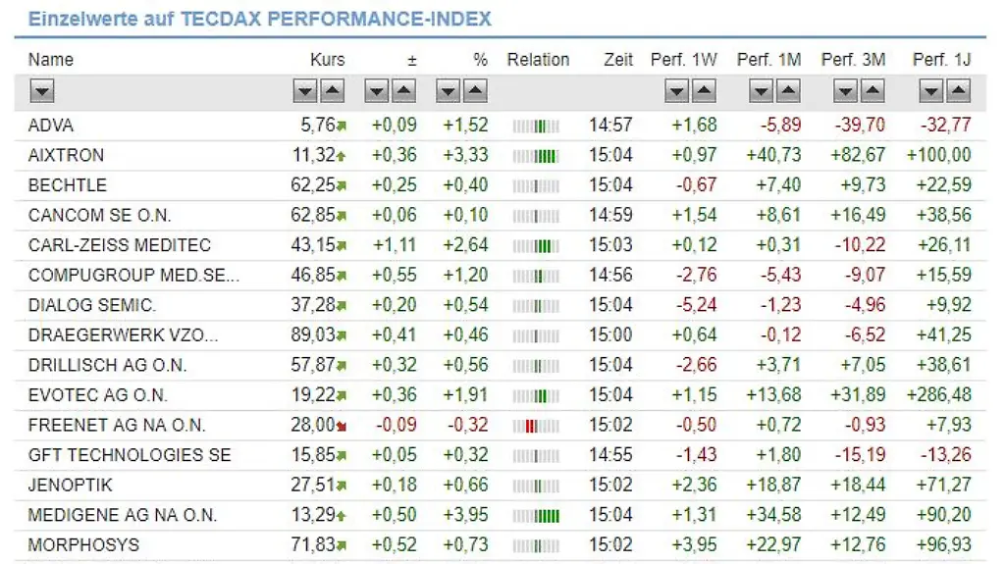Sort Perf. 1J column ascending
The width and height of the screenshot is (1005, 564).
click(958, 92)
